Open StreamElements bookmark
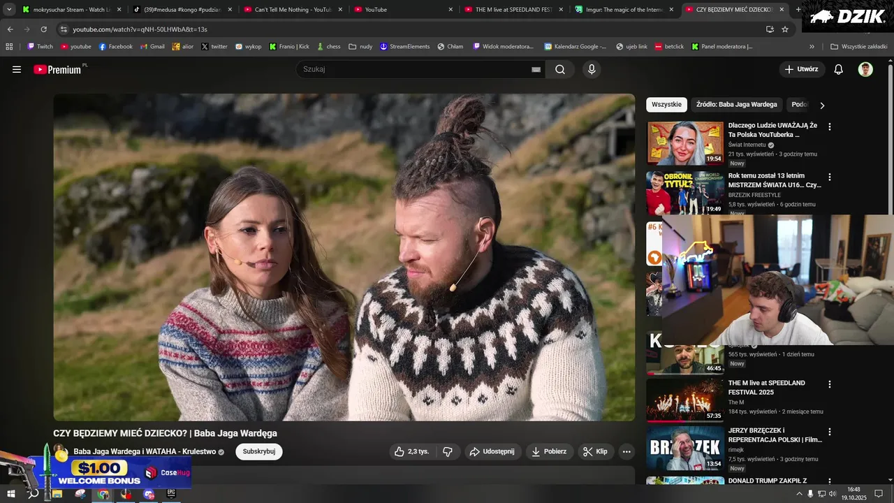The image size is (894, 503). pyautogui.click(x=405, y=47)
